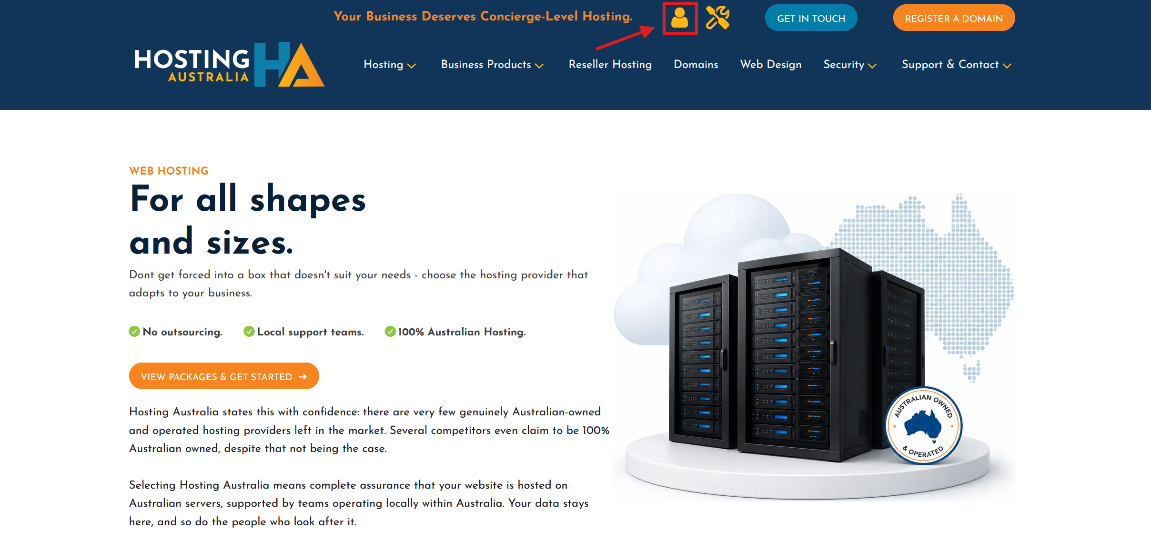
Task: Go to Hosting Australia logo homepage
Action: pos(229,65)
